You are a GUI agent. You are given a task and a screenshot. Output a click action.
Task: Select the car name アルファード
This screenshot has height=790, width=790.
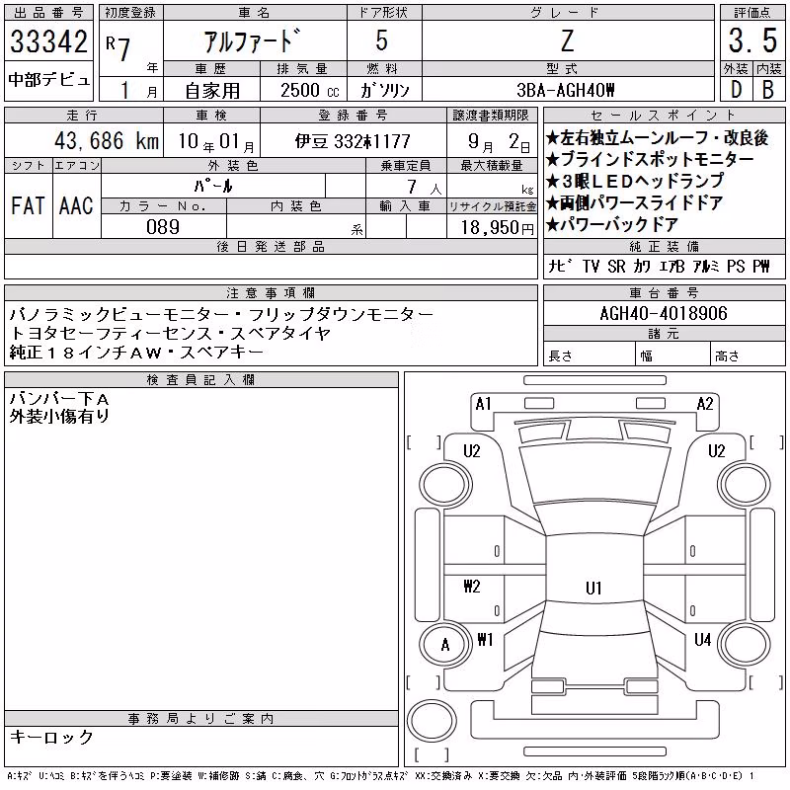coord(252,41)
